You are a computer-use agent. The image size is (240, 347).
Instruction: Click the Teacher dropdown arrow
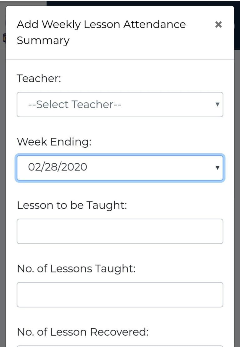coord(218,105)
